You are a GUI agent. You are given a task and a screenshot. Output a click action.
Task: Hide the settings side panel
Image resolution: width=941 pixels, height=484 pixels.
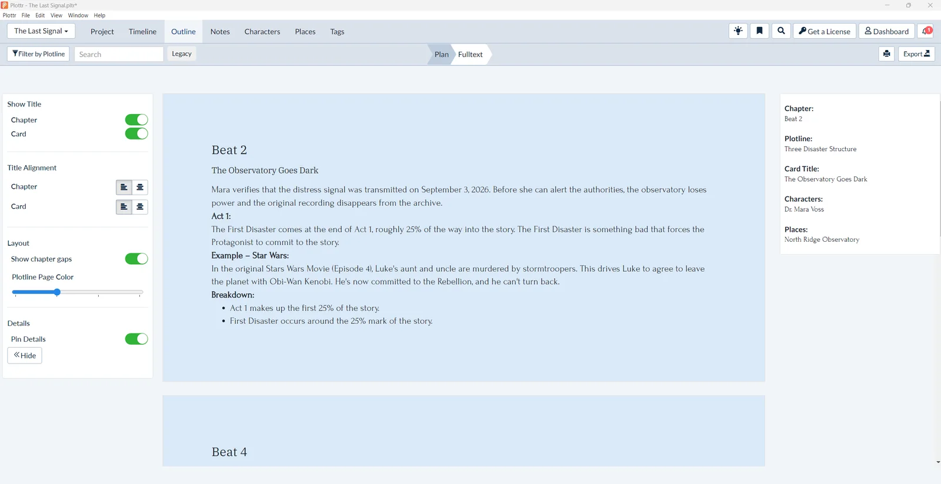point(25,356)
